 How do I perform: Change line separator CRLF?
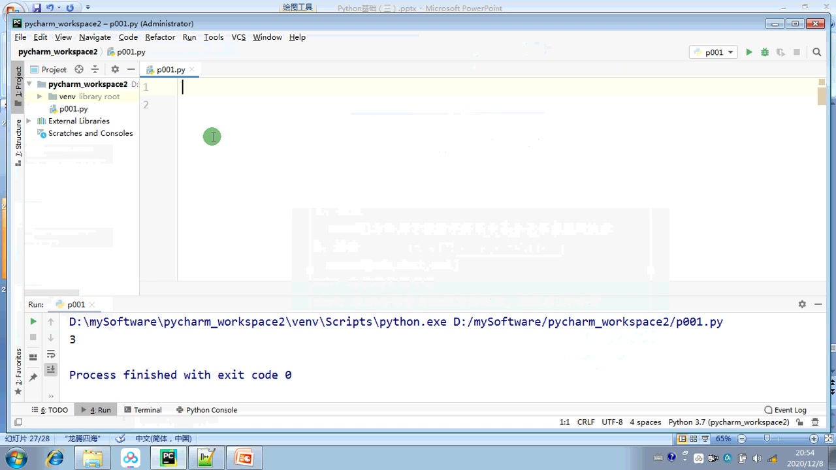tap(586, 422)
